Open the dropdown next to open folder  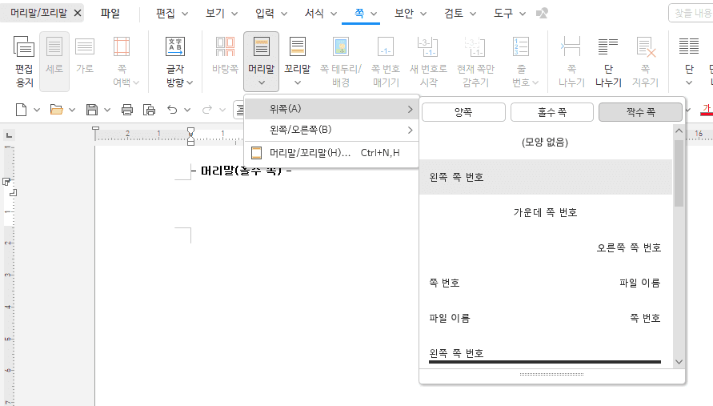coord(72,110)
